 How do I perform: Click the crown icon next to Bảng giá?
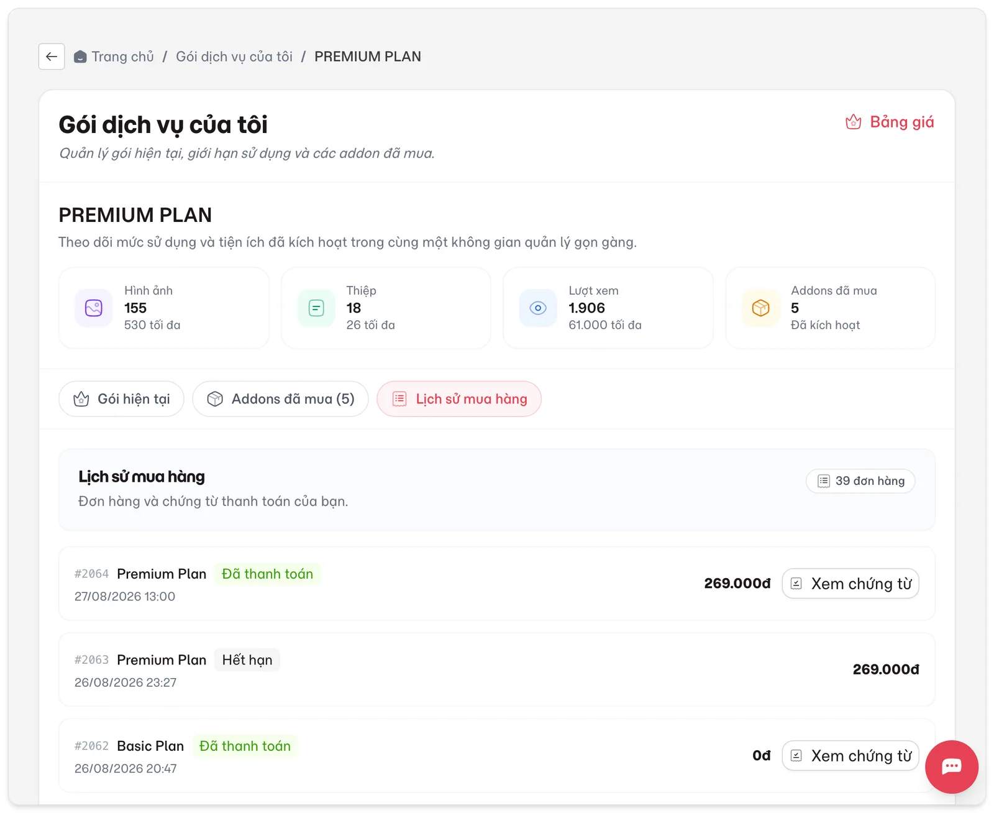854,122
